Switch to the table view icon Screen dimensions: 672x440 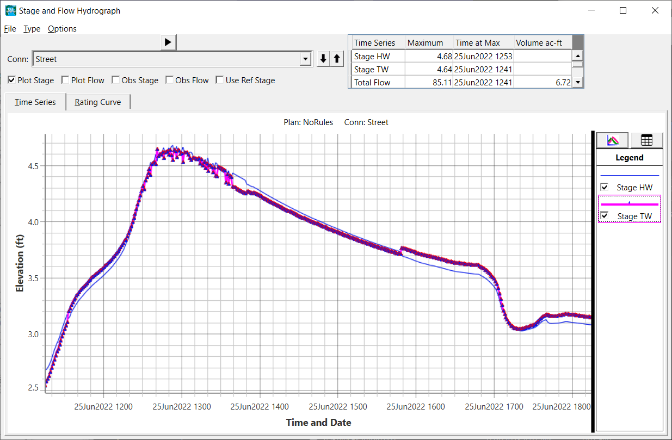[646, 140]
